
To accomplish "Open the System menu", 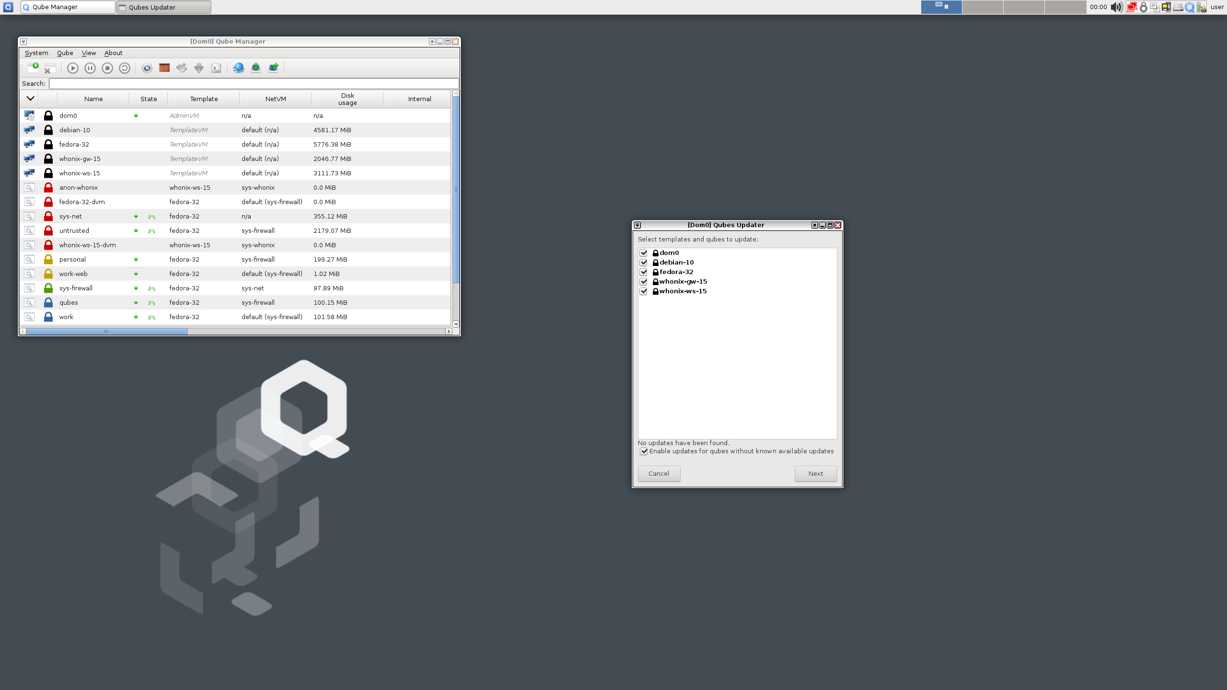I will coord(36,53).
